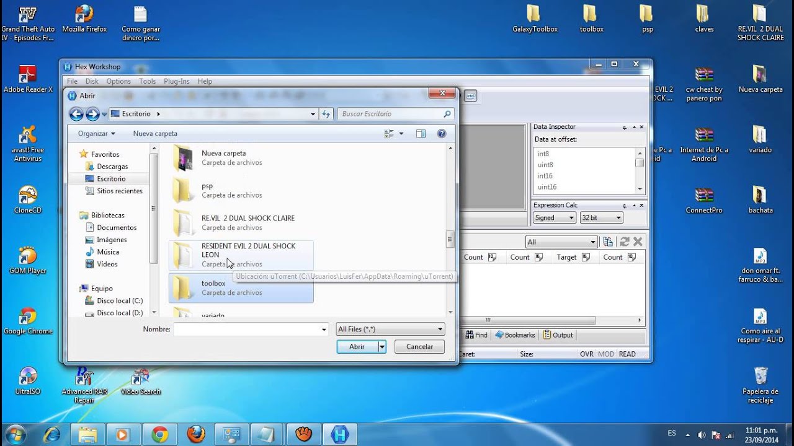Select the Mozilla Firefox desktop icon

[x=84, y=19]
